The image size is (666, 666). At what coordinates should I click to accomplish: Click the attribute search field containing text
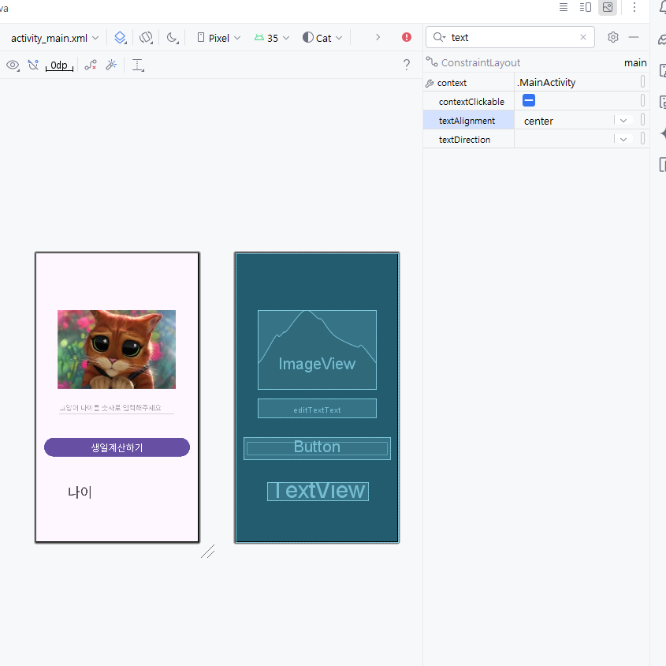(510, 37)
